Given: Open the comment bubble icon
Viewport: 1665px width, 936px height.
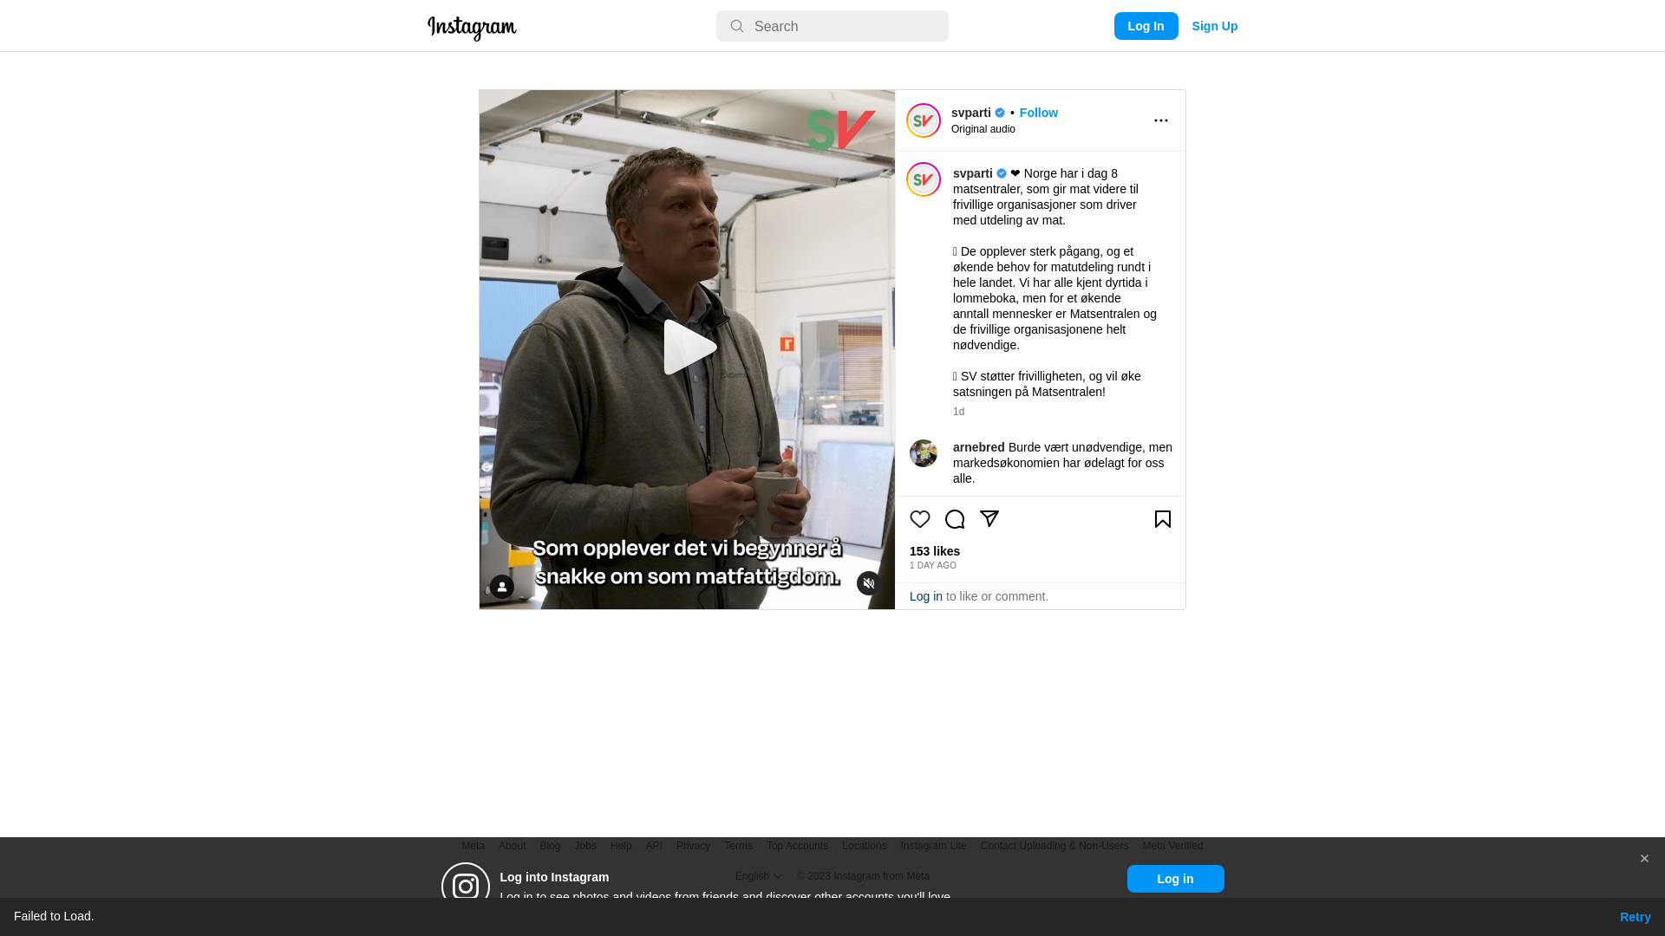Looking at the screenshot, I should point(955,519).
